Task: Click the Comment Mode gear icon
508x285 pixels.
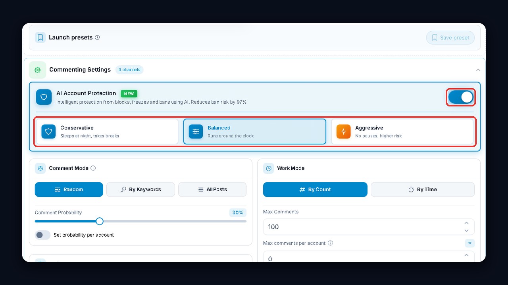Action: (x=40, y=168)
